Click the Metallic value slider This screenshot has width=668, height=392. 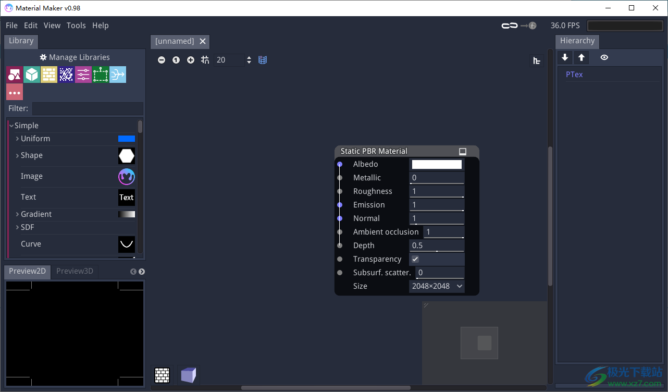coord(437,178)
